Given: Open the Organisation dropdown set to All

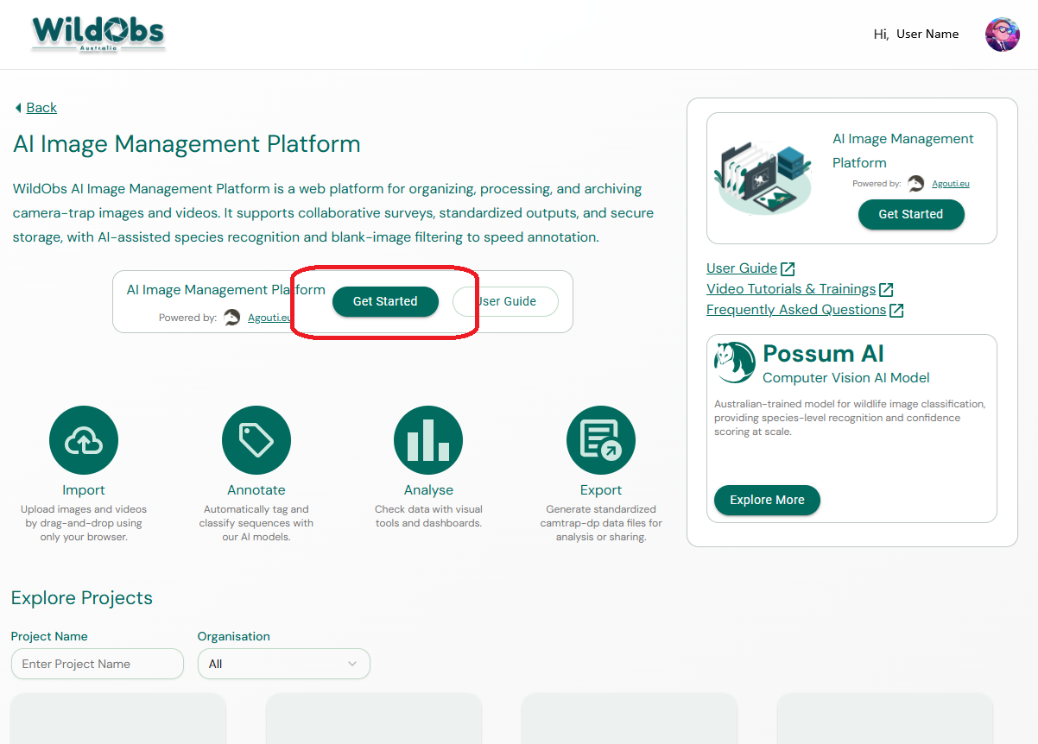Looking at the screenshot, I should 284,664.
